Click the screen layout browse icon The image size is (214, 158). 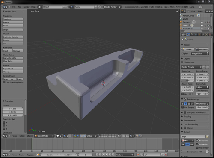pyautogui.click(x=39, y=7)
